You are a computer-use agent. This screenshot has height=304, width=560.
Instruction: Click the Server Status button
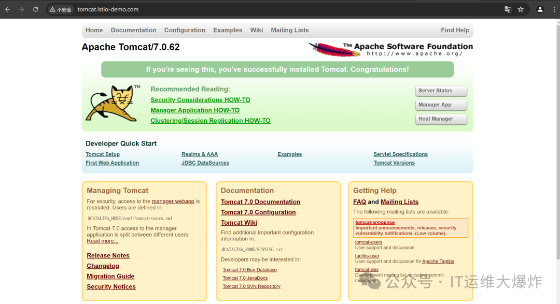click(x=441, y=91)
